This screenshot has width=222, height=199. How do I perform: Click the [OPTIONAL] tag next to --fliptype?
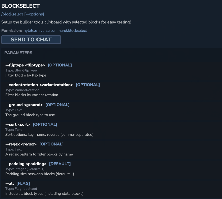click(x=60, y=65)
